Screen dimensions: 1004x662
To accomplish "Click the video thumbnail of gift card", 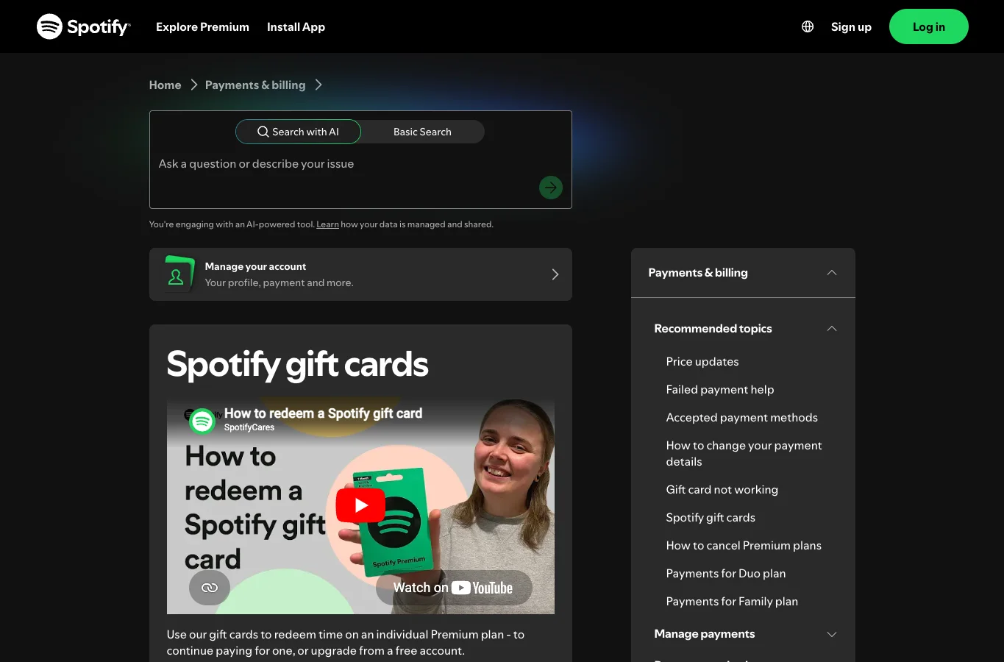I will [360, 507].
